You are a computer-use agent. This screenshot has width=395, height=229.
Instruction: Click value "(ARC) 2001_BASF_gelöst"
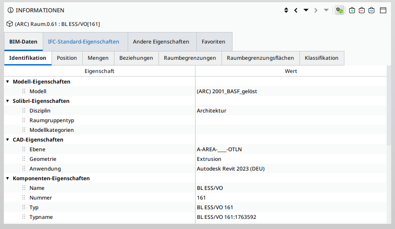227,91
